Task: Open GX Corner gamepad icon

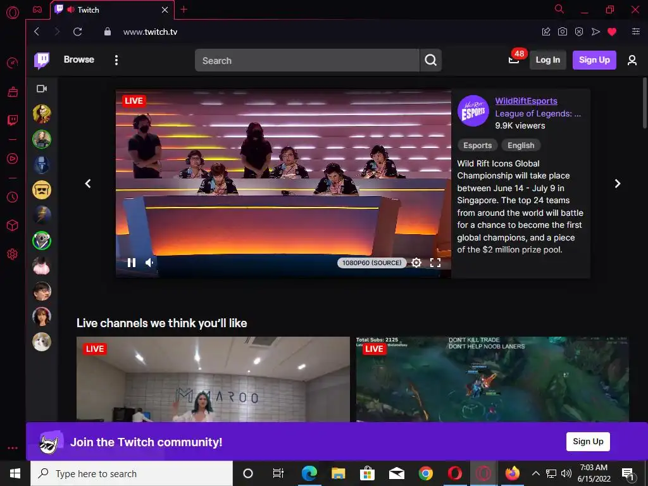Action: (37, 9)
